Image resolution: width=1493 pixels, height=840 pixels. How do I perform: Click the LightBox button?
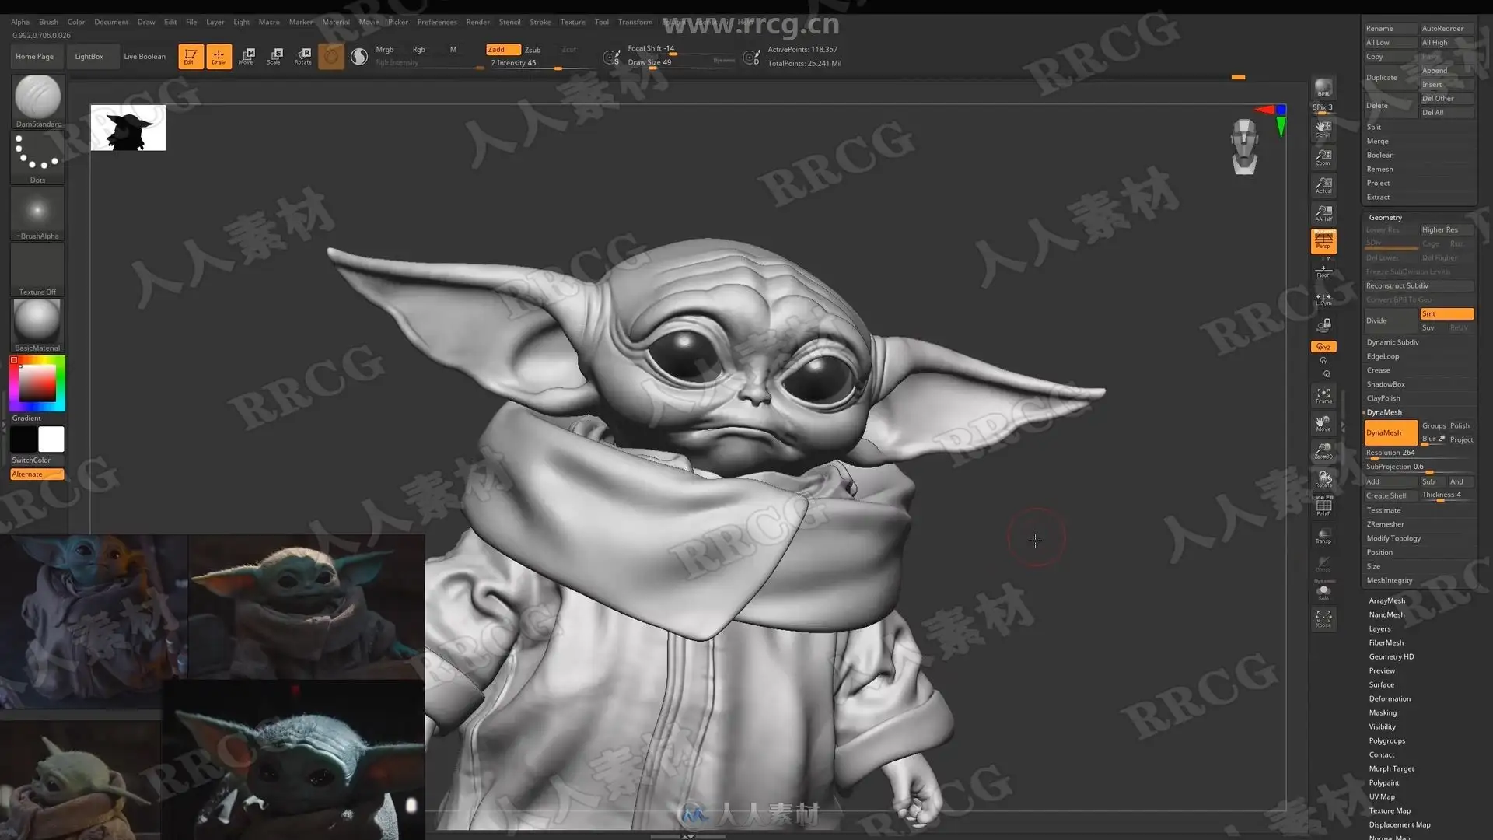pos(89,56)
